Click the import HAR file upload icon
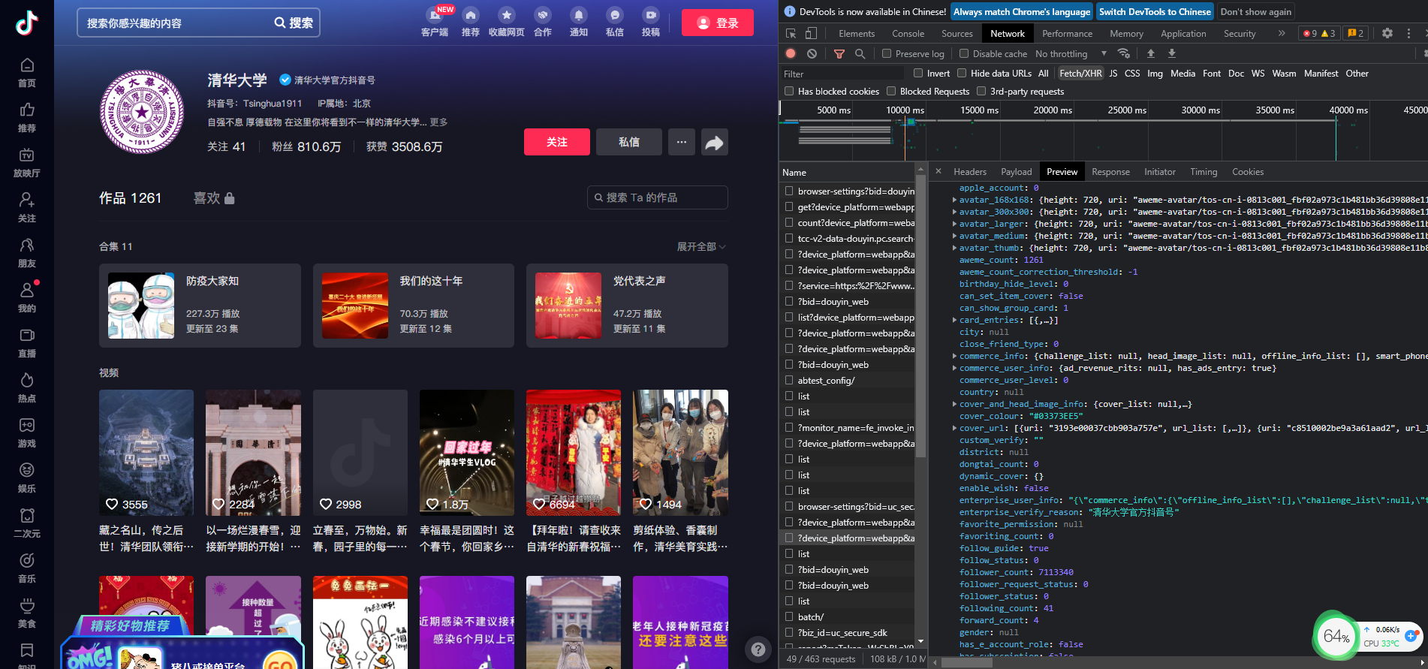1428x669 pixels. pyautogui.click(x=1151, y=53)
